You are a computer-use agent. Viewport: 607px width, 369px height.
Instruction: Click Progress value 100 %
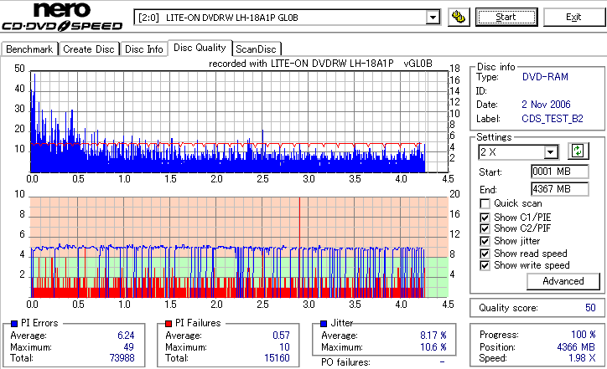pyautogui.click(x=584, y=335)
